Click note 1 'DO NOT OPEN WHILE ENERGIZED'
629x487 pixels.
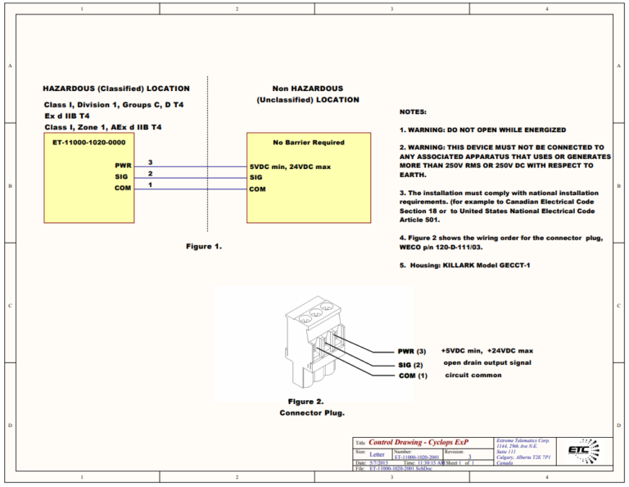click(x=482, y=130)
